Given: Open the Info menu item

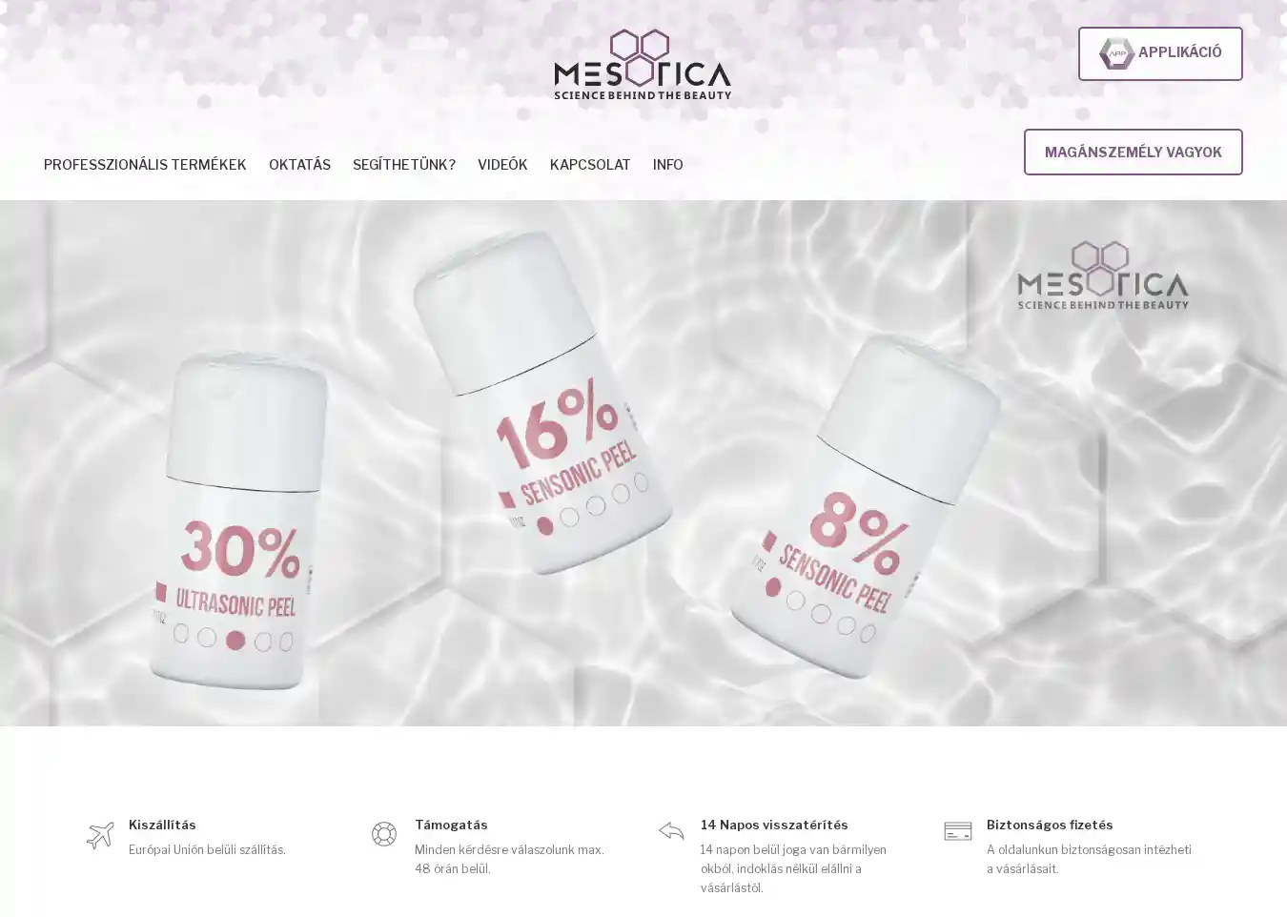Looking at the screenshot, I should pos(668,165).
